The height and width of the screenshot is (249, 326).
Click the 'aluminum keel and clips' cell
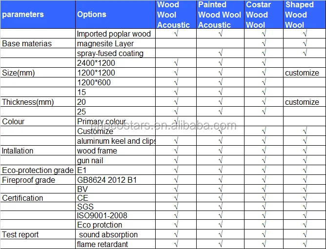tap(116, 141)
